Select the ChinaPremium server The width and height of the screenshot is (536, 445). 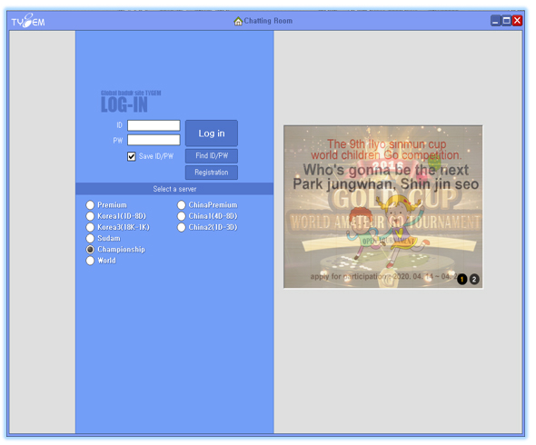tap(182, 205)
